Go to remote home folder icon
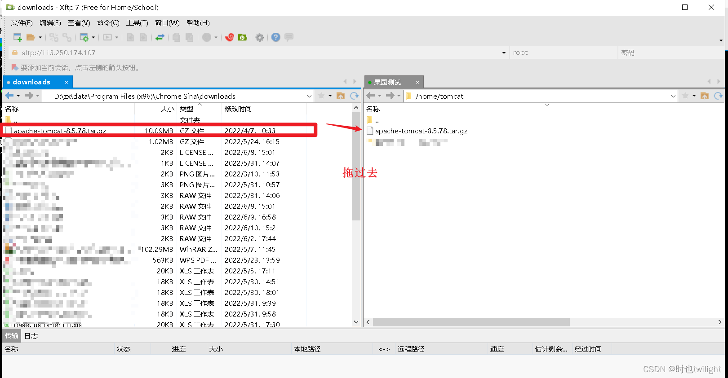The width and height of the screenshot is (728, 378). tap(705, 96)
